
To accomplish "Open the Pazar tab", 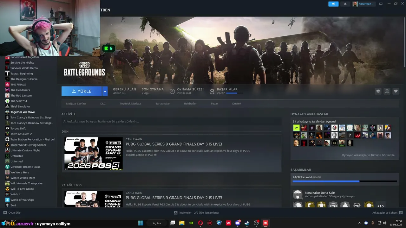I will coord(214,104).
